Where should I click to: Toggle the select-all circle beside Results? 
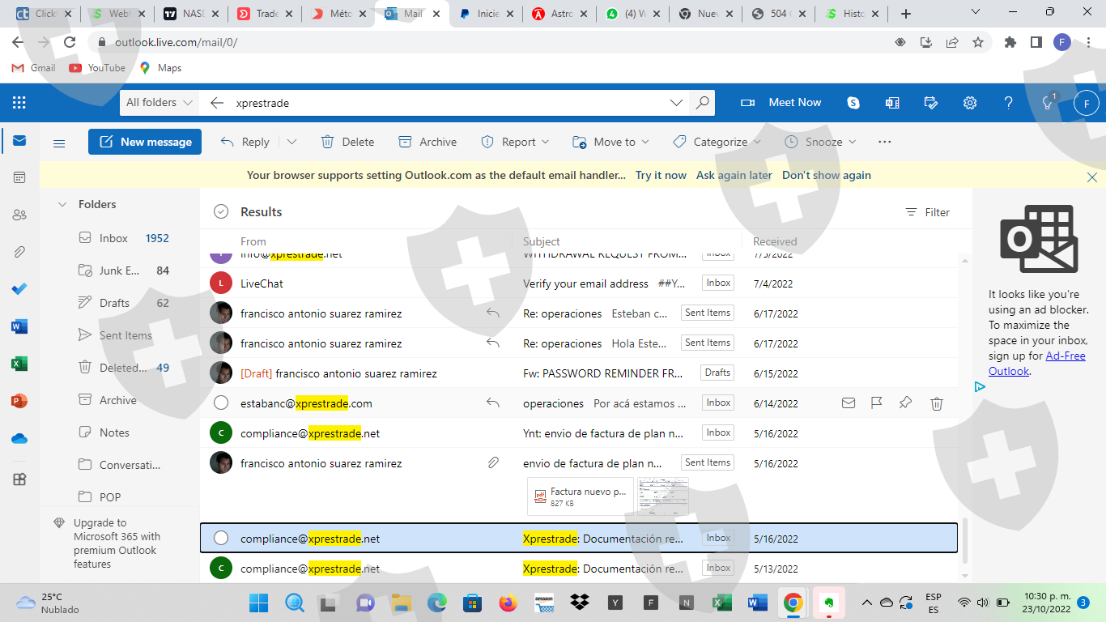[221, 212]
